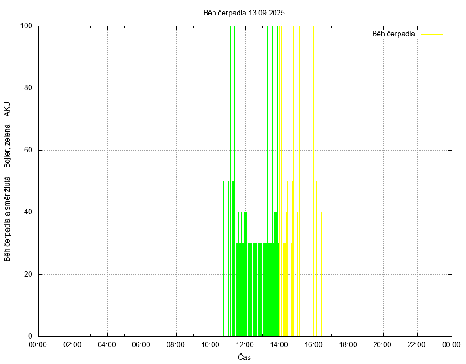Click the y-axis value 0
The width and height of the screenshot is (466, 364).
point(30,336)
